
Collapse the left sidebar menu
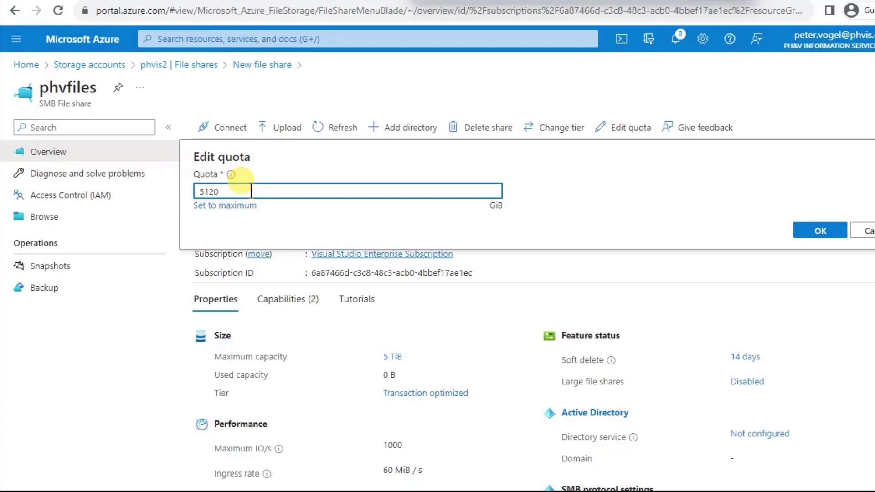(x=168, y=128)
